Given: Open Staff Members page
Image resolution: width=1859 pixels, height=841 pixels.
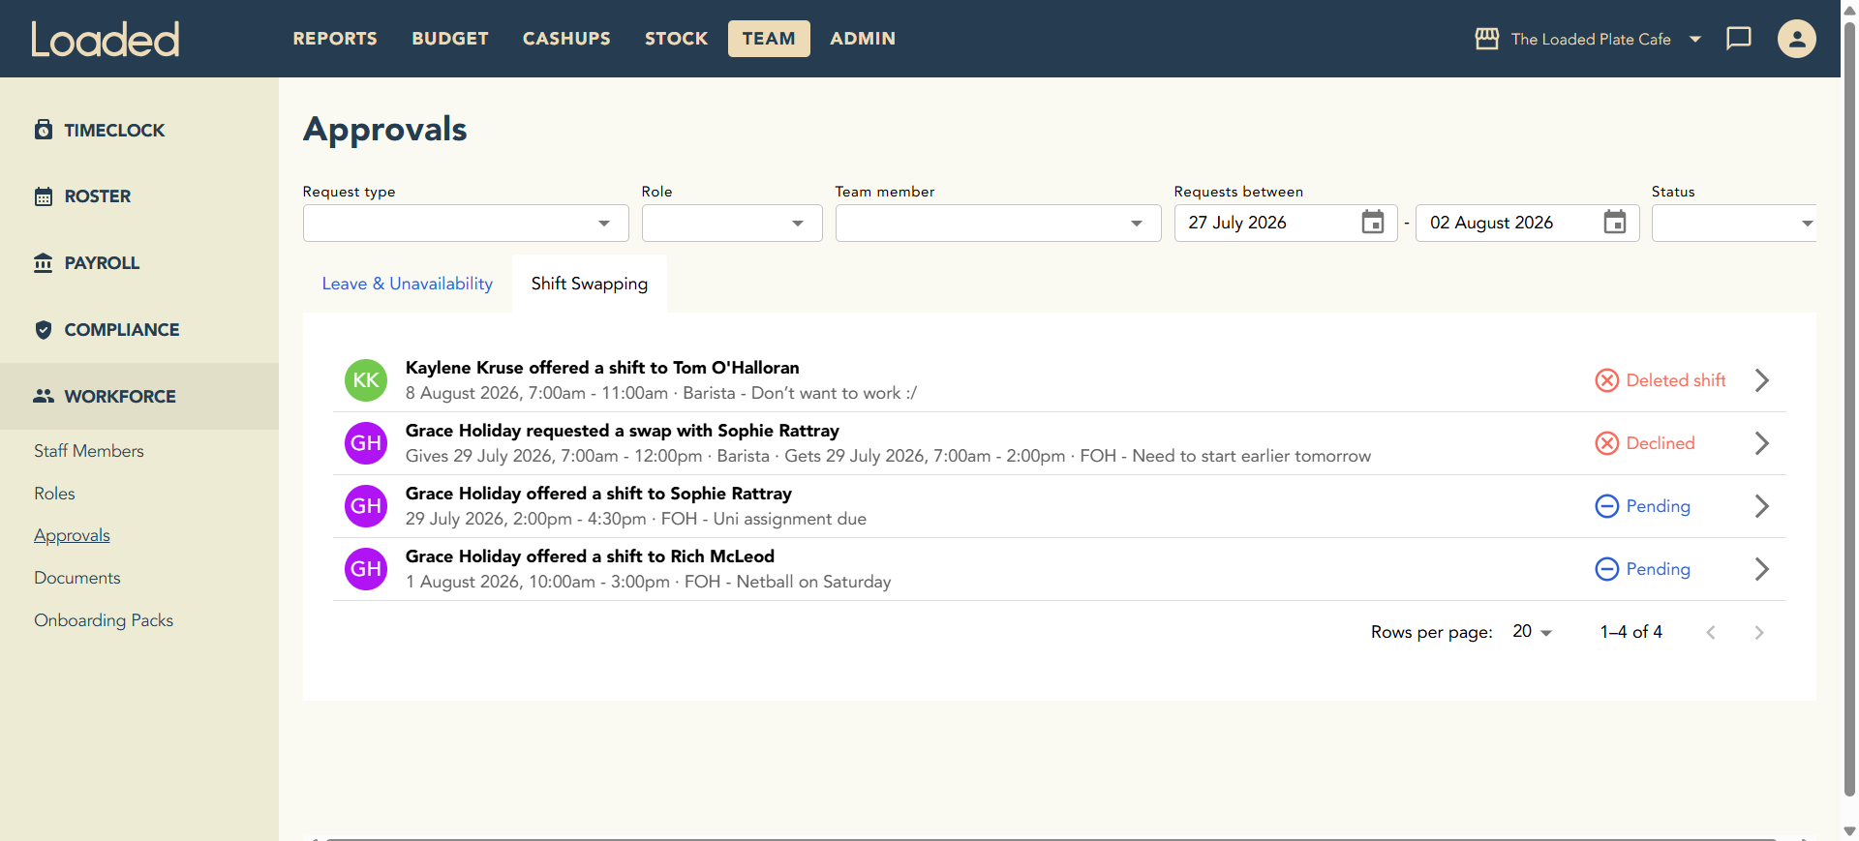Looking at the screenshot, I should click(89, 451).
